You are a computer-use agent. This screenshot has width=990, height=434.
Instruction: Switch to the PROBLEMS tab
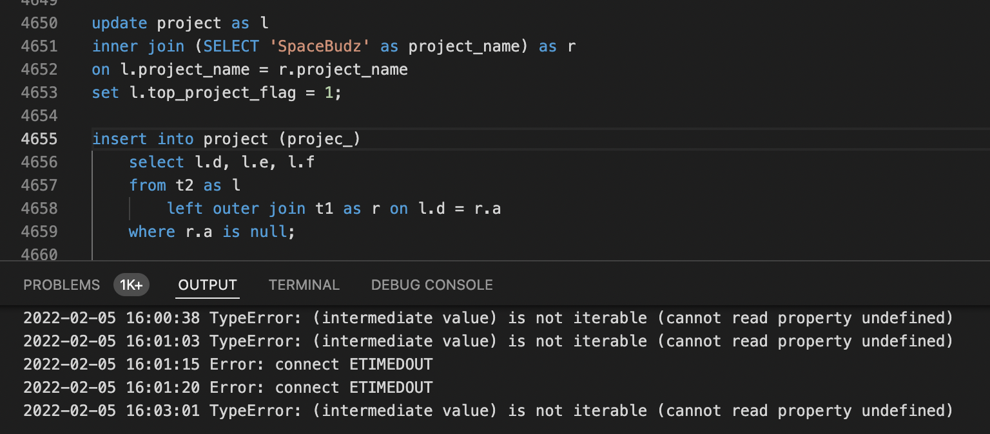[61, 285]
